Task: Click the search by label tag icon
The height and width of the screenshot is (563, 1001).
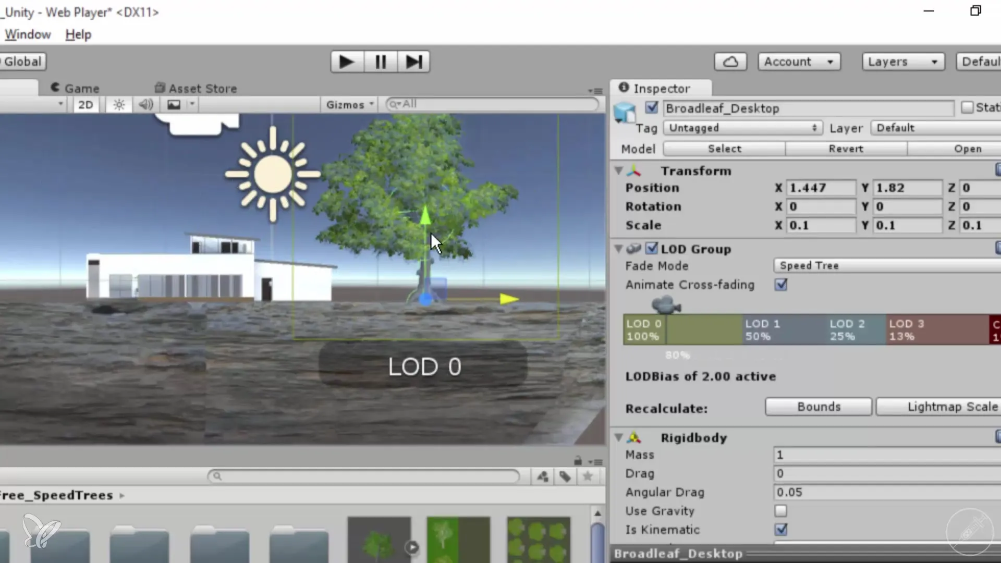Action: (x=565, y=476)
